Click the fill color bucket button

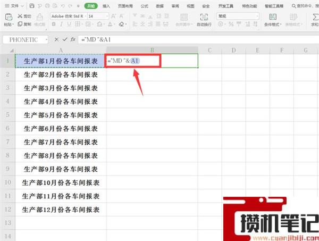(x=99, y=24)
